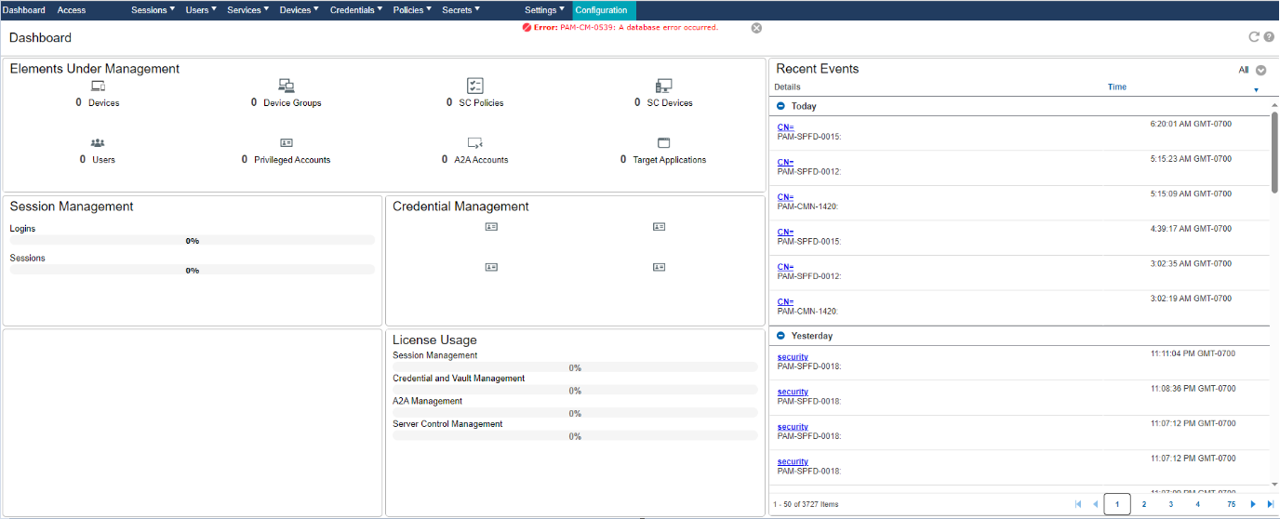Dismiss the database error message
This screenshot has width=1280, height=519.
(x=756, y=28)
